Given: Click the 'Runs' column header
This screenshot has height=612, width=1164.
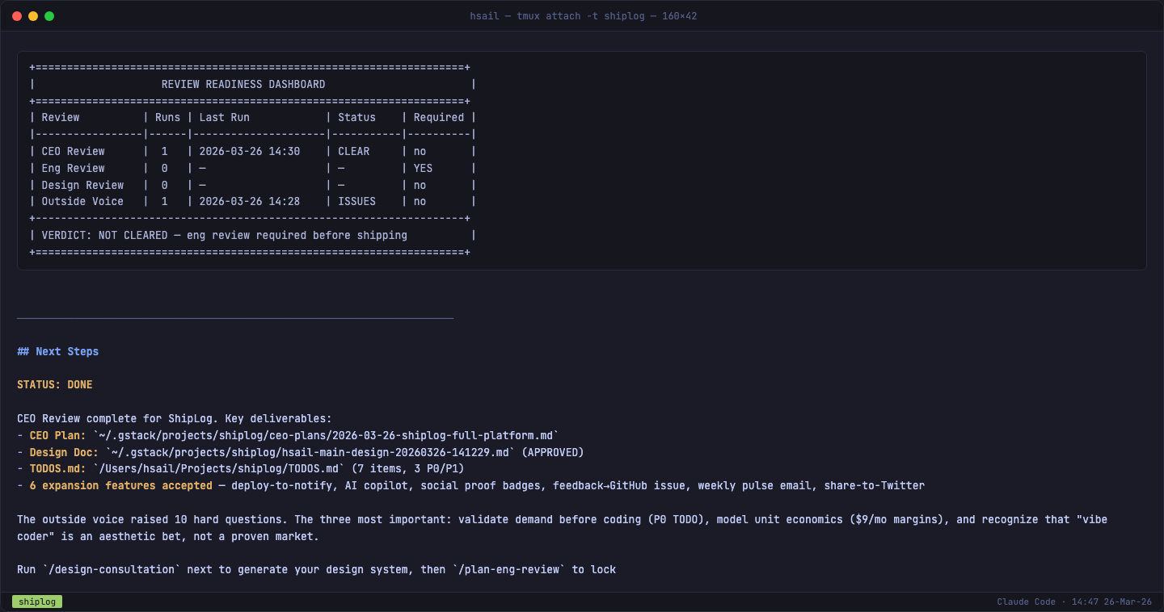Looking at the screenshot, I should (x=168, y=117).
